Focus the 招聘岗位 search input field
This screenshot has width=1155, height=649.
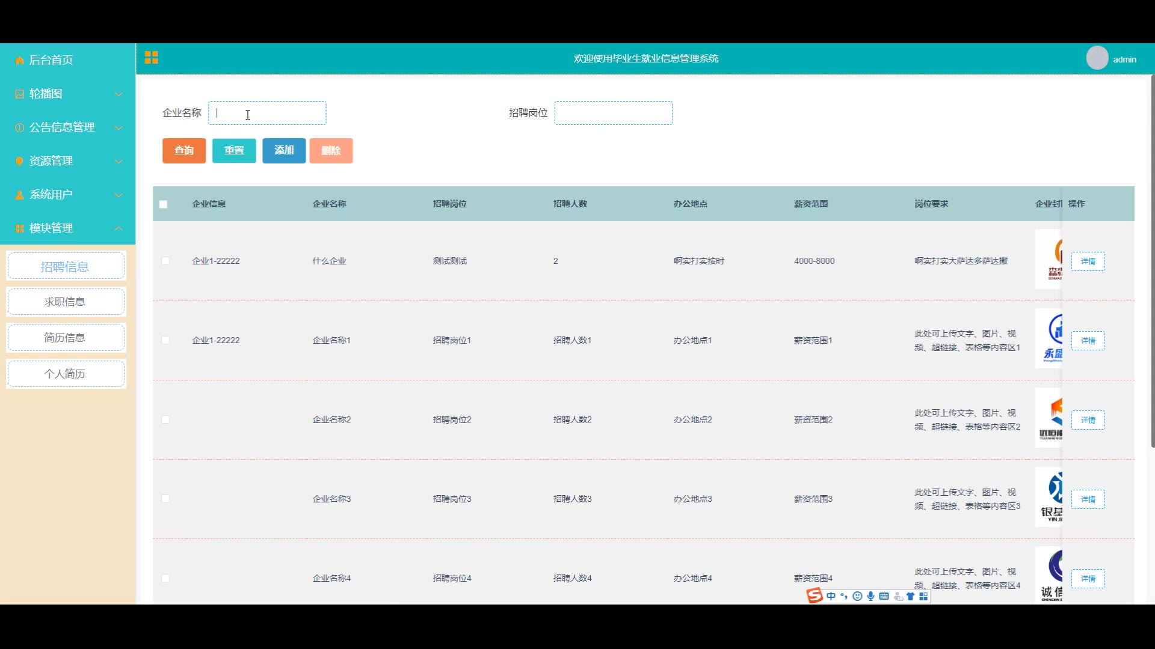pos(613,113)
